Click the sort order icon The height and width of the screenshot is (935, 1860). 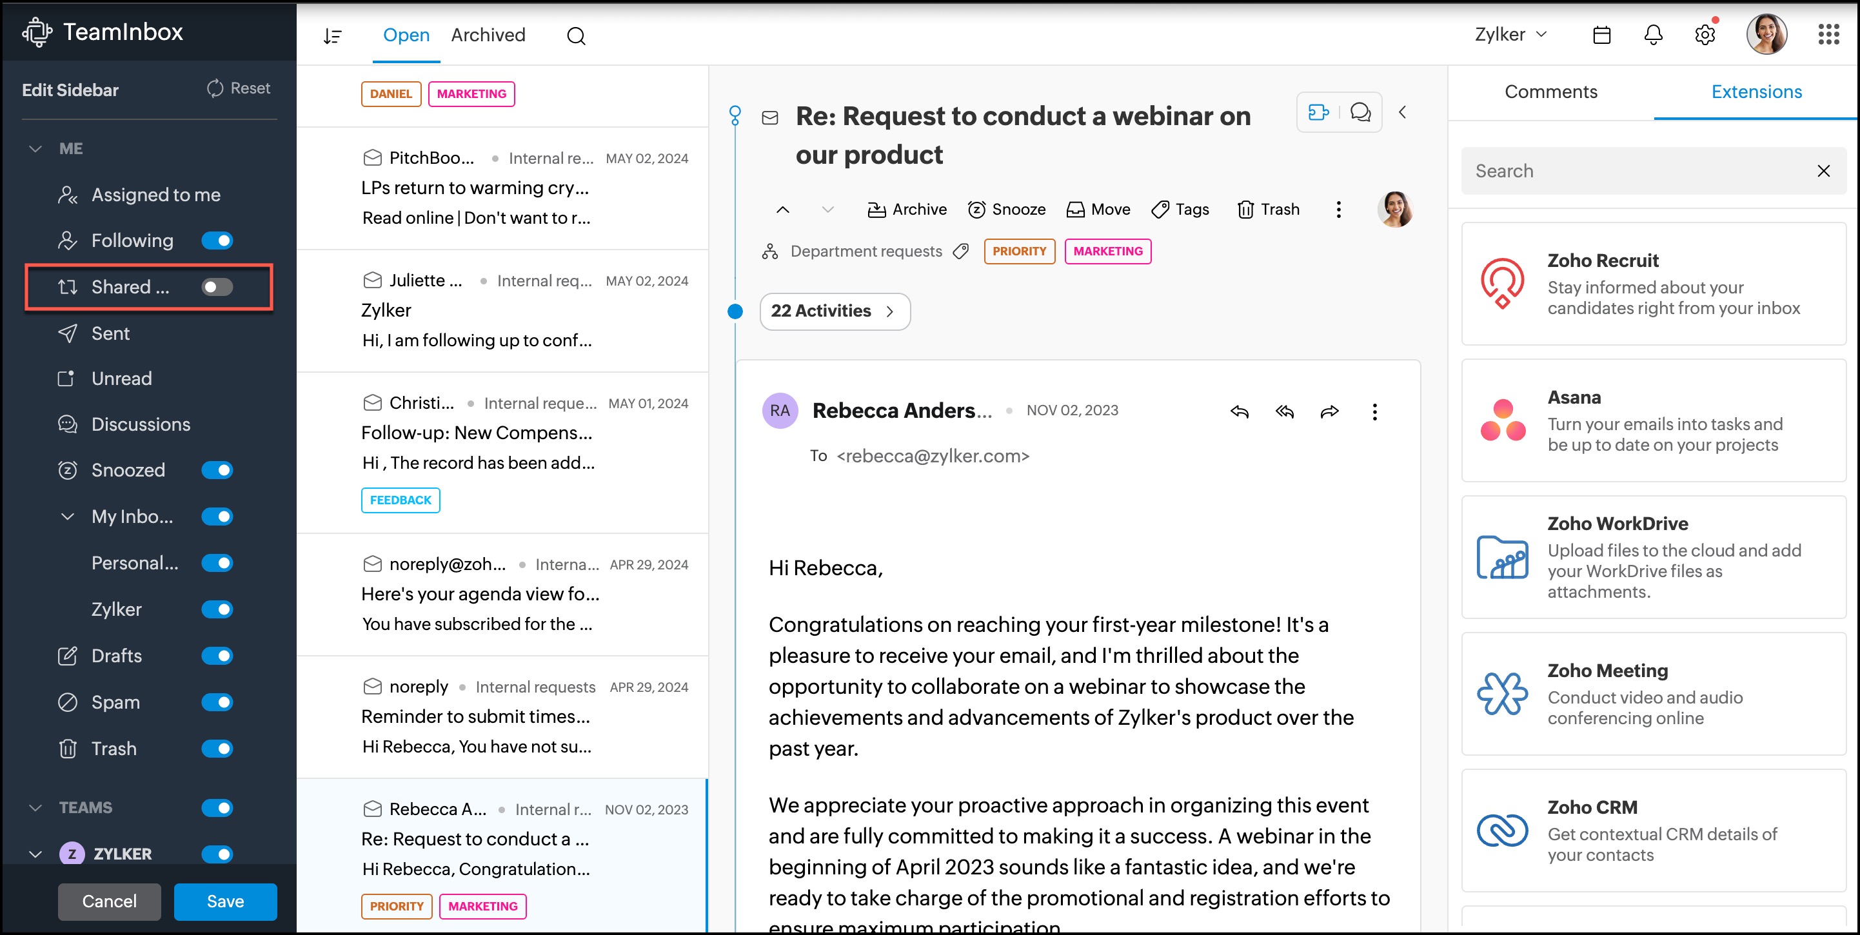point(332,35)
